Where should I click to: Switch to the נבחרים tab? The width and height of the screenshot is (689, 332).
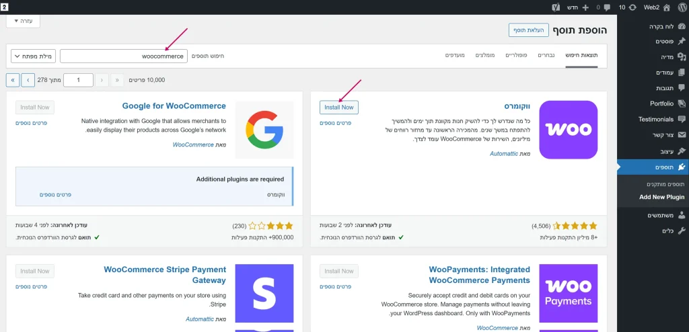click(x=546, y=56)
